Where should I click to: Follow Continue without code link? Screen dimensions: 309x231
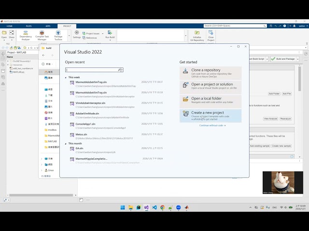point(212,125)
